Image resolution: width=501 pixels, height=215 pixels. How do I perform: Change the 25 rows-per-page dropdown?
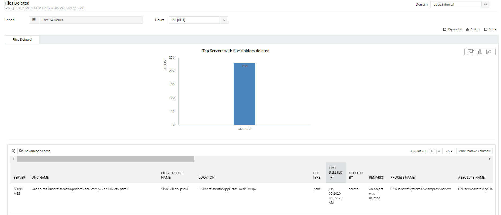tap(449, 151)
